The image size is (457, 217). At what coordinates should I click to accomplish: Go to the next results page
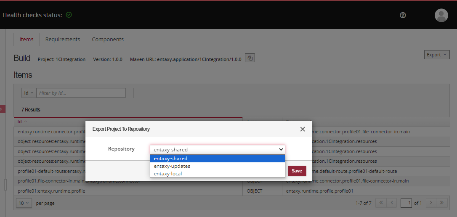coord(431,203)
